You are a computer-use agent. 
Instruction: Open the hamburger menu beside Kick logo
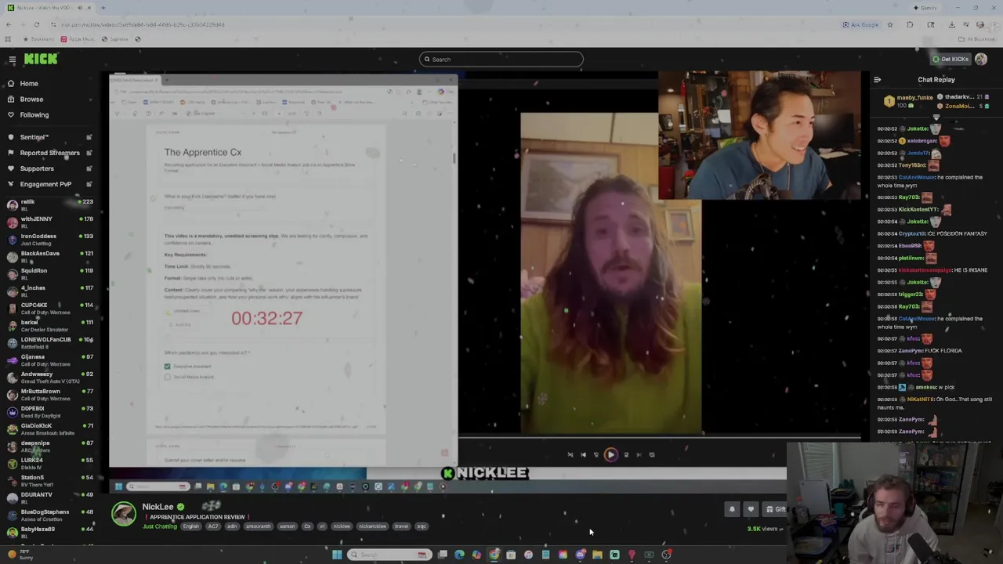coord(12,60)
